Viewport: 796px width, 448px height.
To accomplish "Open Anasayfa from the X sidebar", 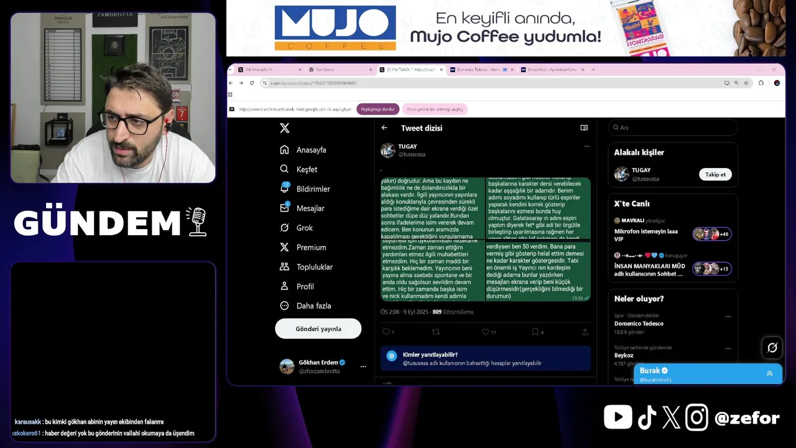I will tap(303, 150).
